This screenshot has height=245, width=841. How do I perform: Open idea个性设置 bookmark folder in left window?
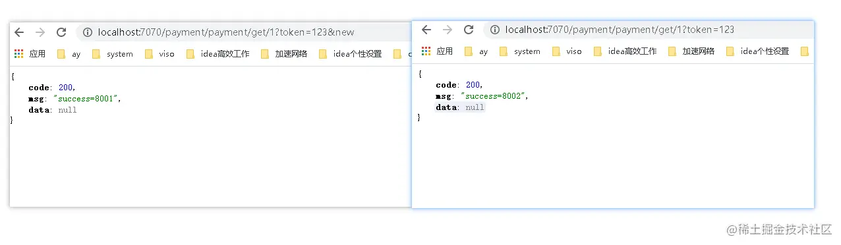tap(350, 54)
